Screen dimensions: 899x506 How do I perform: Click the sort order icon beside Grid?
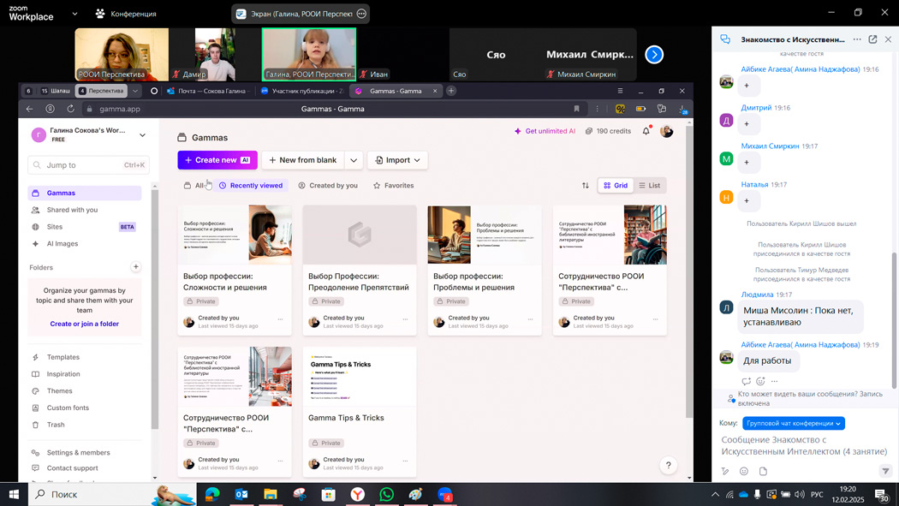(x=585, y=186)
